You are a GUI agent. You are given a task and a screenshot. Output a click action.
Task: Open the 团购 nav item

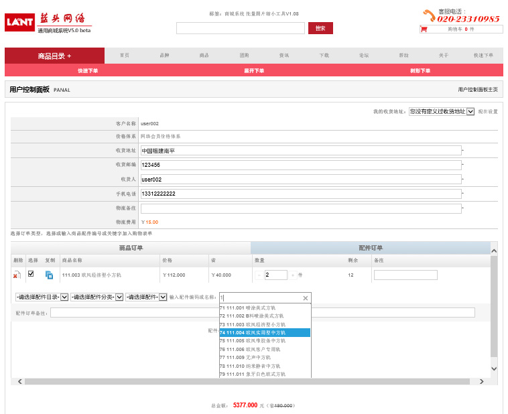point(244,56)
